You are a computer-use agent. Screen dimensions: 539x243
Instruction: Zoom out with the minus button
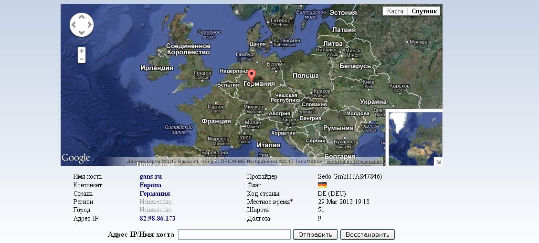(x=82, y=59)
